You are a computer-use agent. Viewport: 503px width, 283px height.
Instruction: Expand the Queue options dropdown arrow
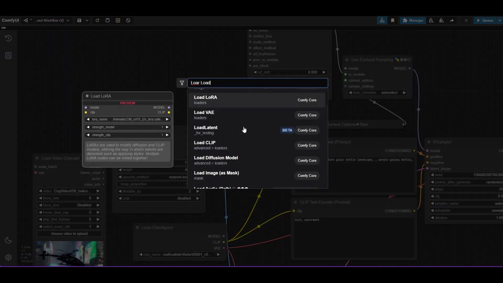tap(500, 20)
